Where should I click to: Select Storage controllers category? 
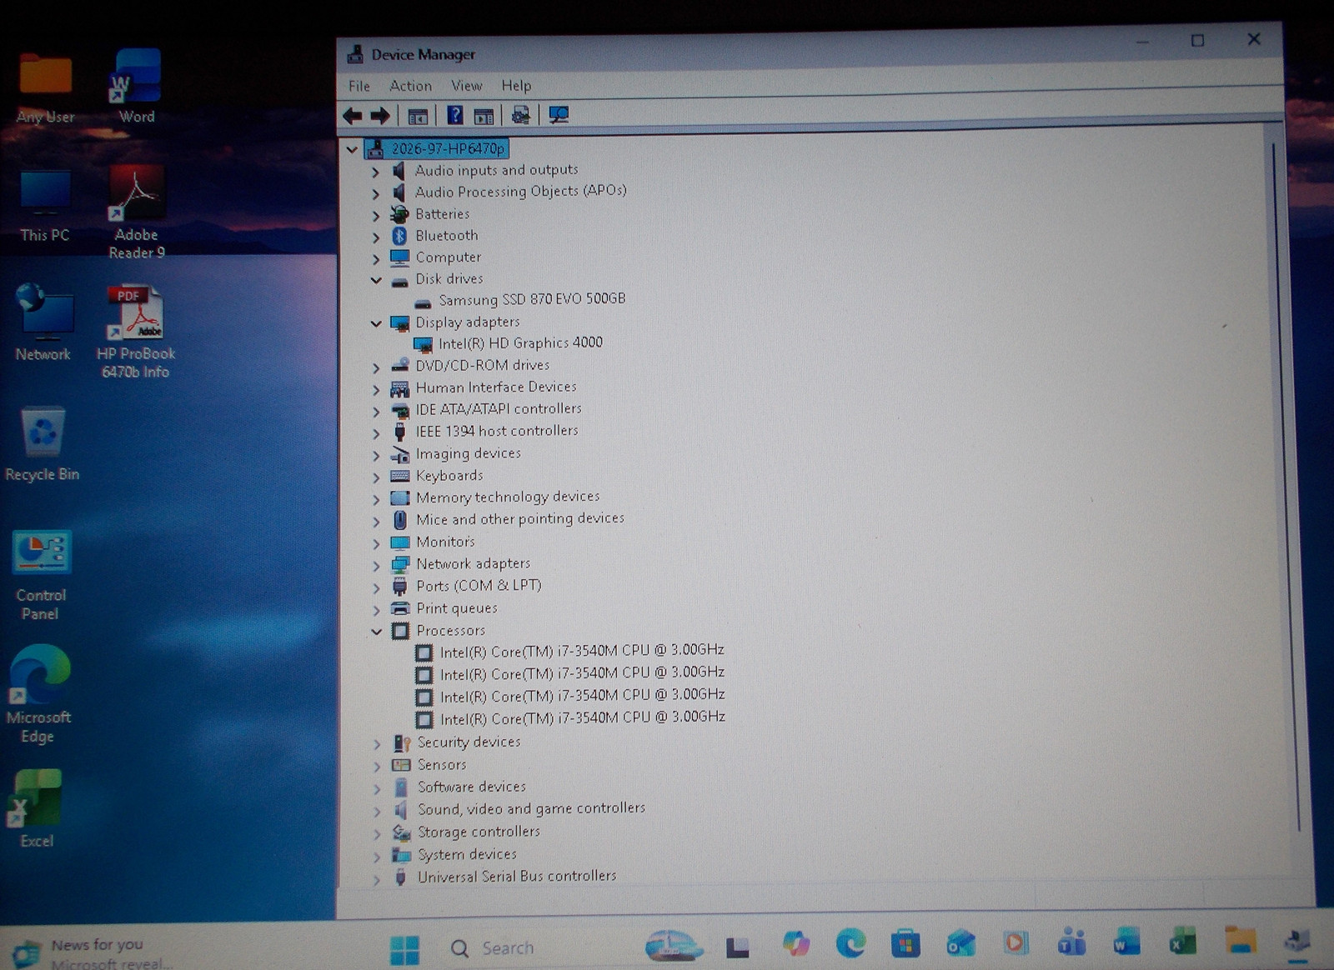pos(479,832)
